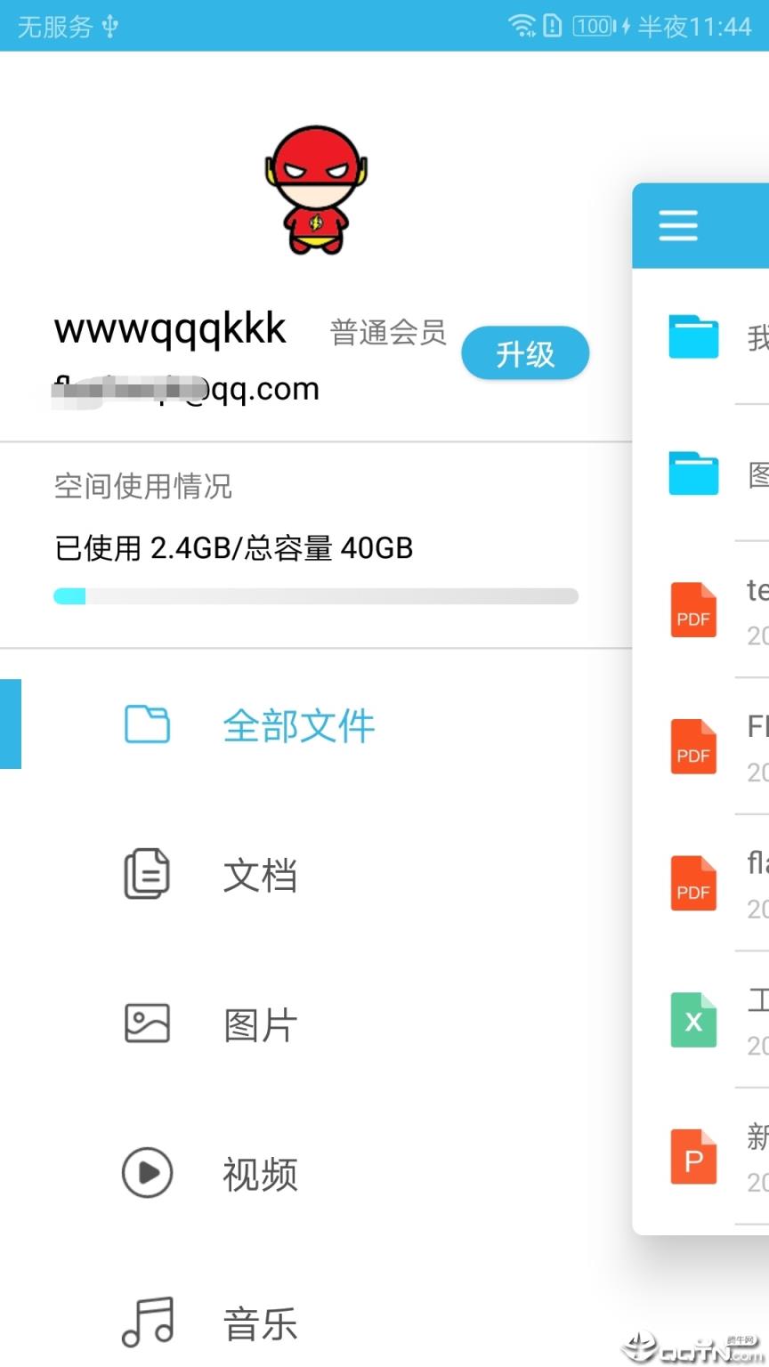
Task: Open the first PDF file icon
Action: point(693,610)
